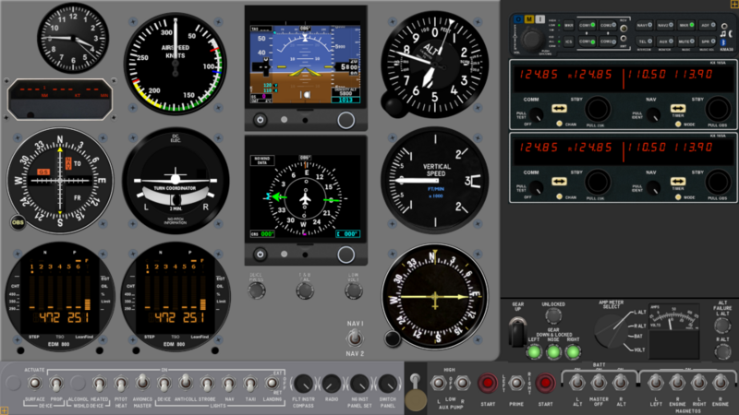Image resolution: width=739 pixels, height=415 pixels.
Task: Toggle the PITOT HEAT switch
Action: 121,384
